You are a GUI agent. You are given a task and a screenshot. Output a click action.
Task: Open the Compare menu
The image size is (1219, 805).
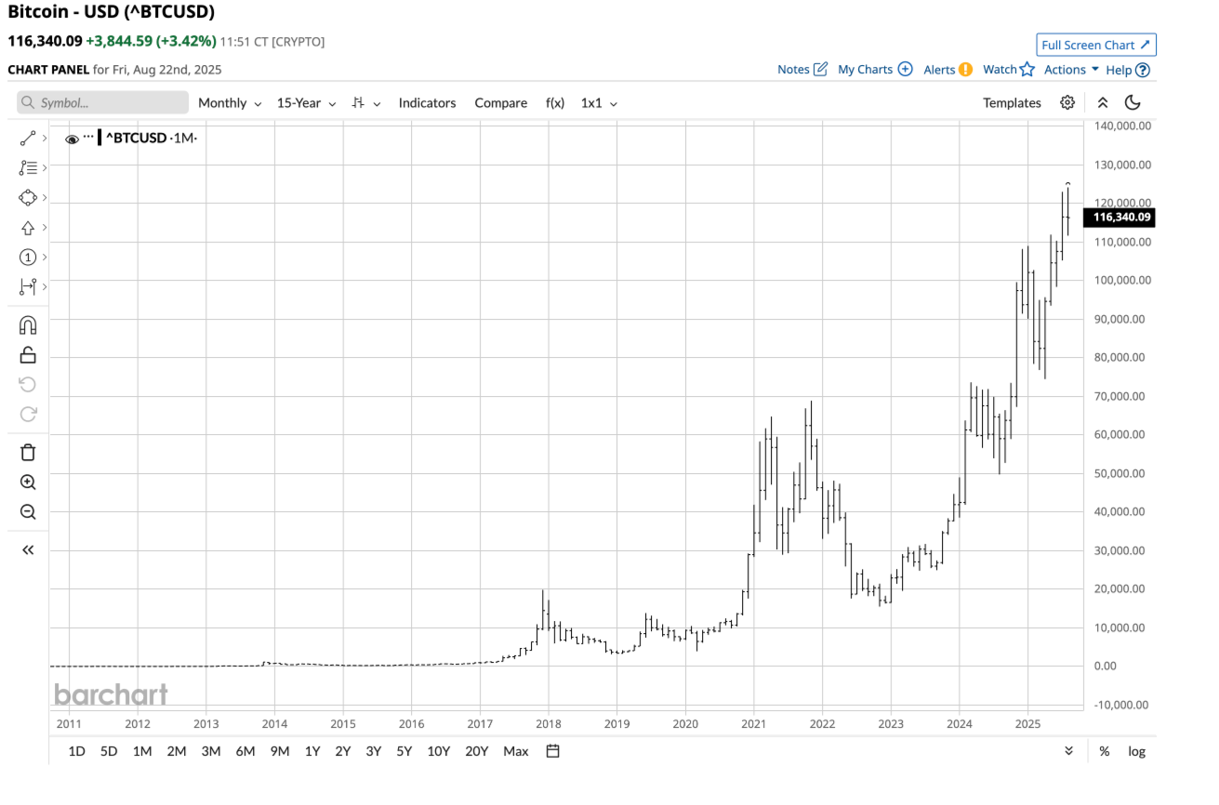[x=500, y=103]
